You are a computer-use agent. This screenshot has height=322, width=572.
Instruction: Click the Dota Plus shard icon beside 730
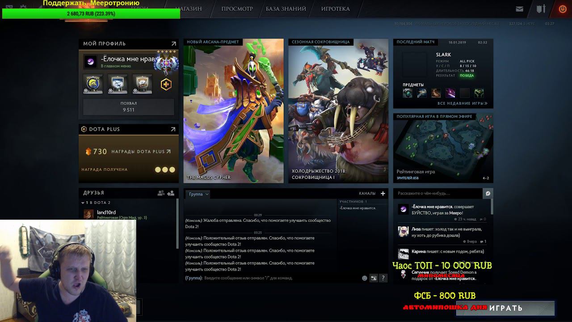pos(88,152)
